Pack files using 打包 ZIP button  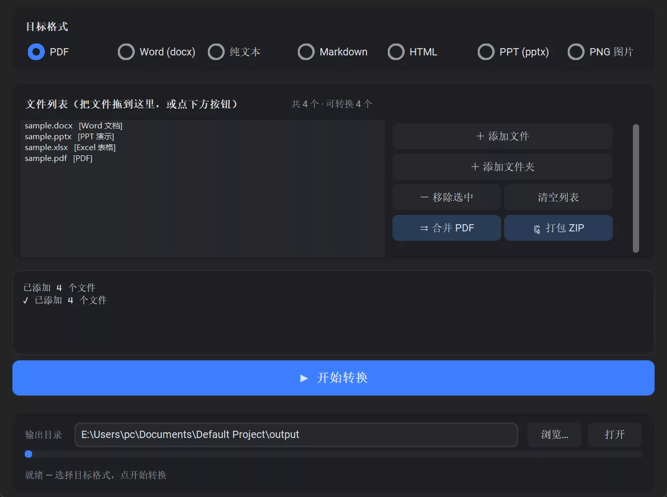558,228
